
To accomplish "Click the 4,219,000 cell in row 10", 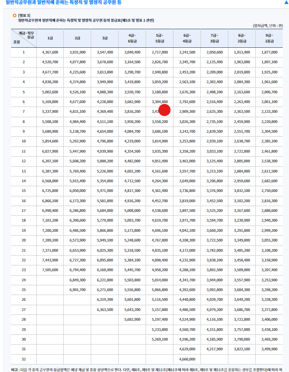I will coord(132,141).
